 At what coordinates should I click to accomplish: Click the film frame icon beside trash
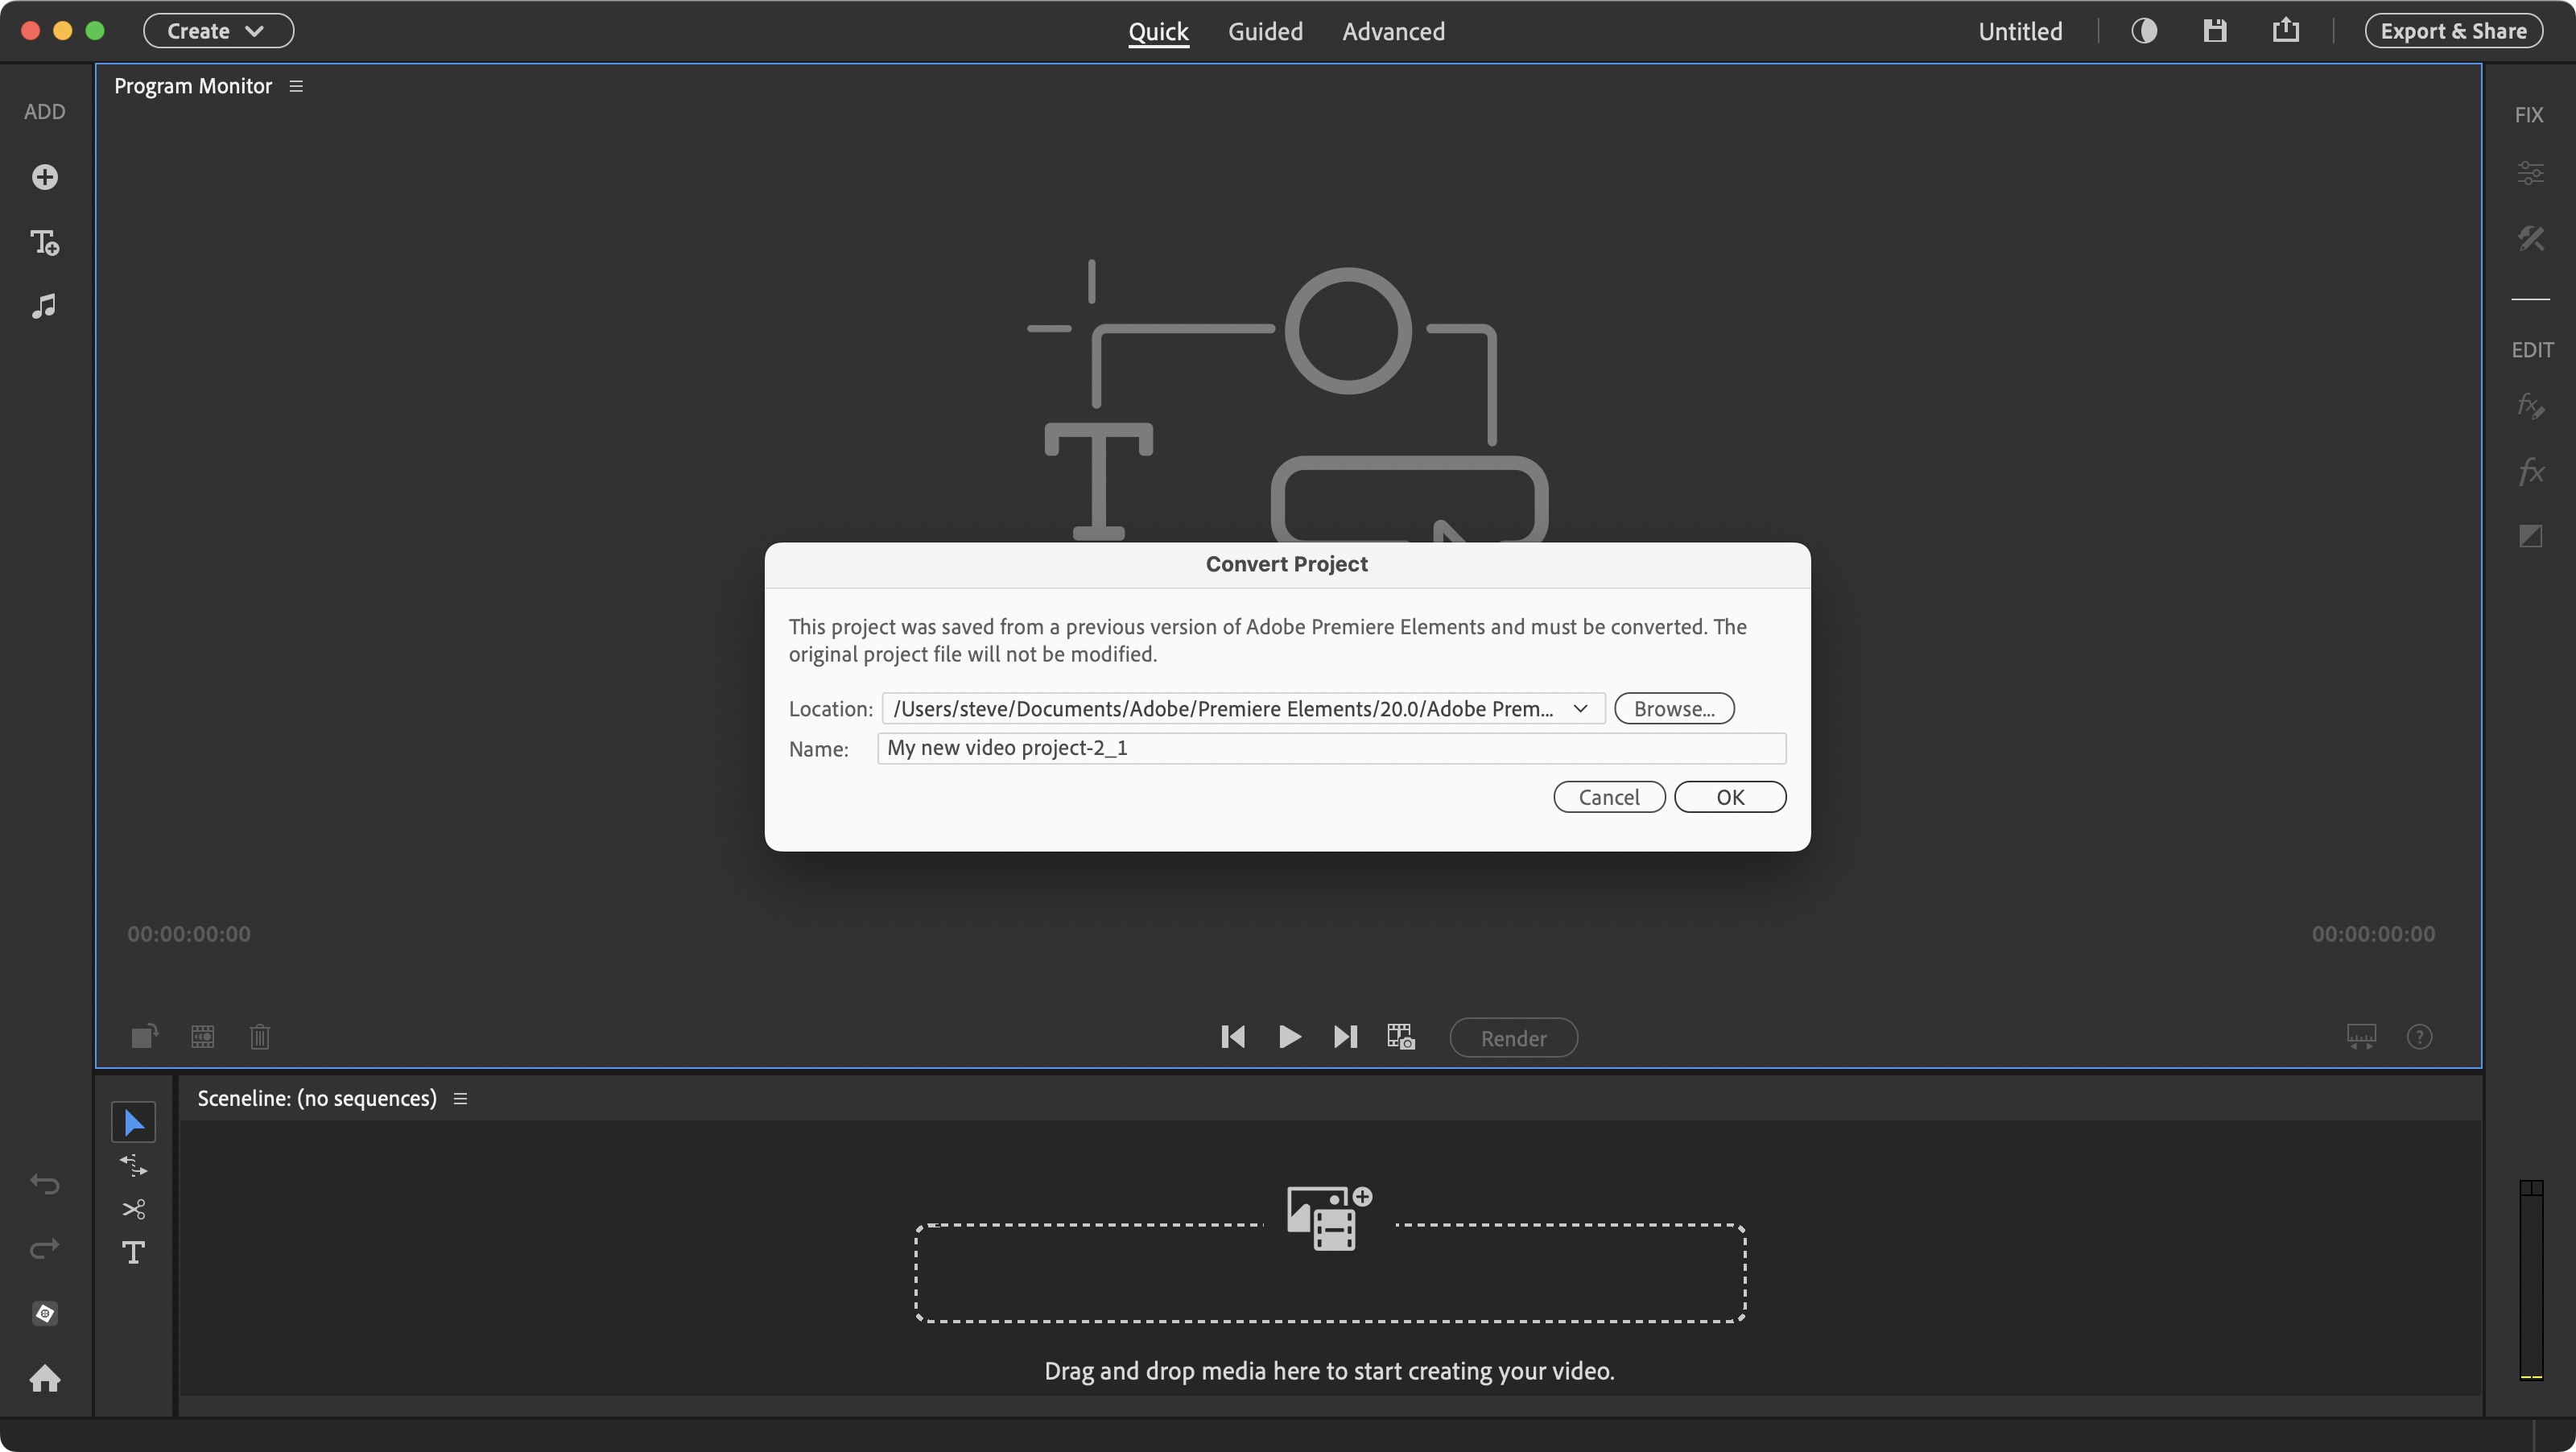pyautogui.click(x=203, y=1036)
